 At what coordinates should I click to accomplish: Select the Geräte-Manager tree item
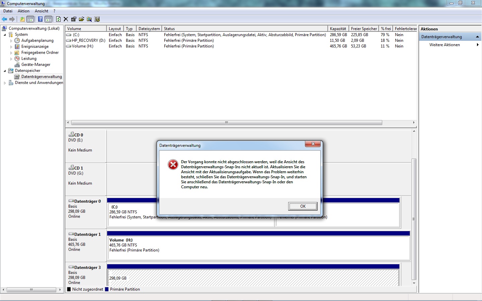pyautogui.click(x=36, y=65)
